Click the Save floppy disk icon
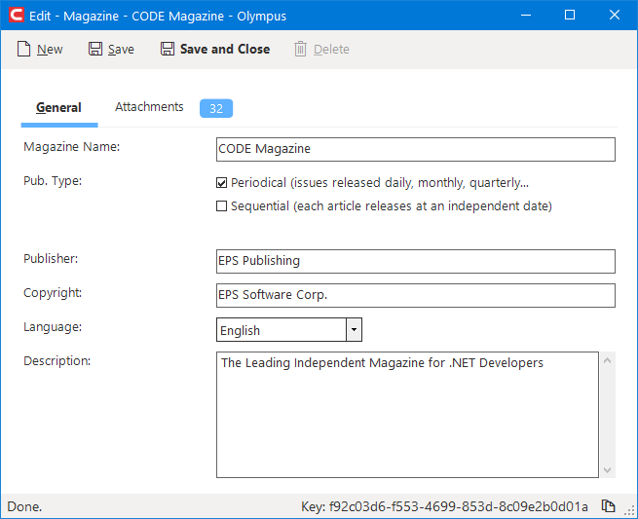Screen dimensions: 638x519 tap(95, 49)
